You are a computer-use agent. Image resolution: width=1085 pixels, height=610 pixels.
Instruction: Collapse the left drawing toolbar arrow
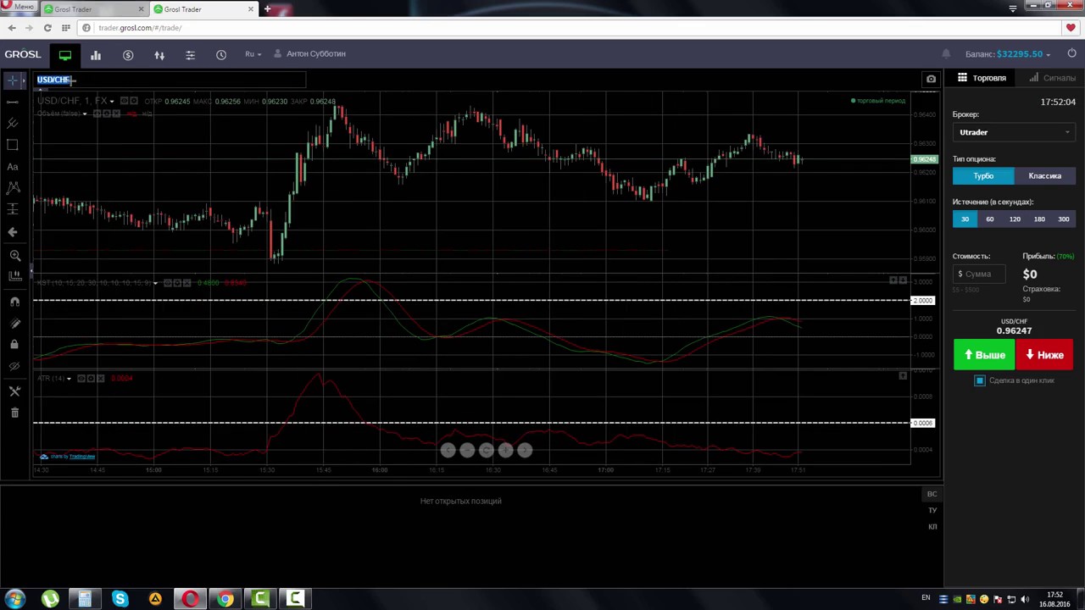31,270
